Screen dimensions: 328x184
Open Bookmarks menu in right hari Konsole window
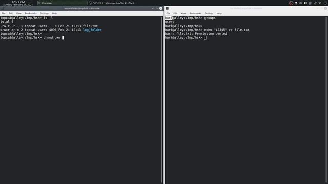point(195,13)
